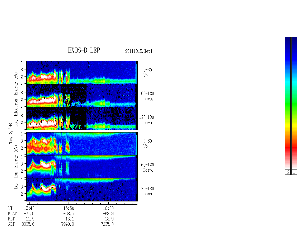Click the MLT row label
This screenshot has height=231, width=298.
pyautogui.click(x=11, y=219)
